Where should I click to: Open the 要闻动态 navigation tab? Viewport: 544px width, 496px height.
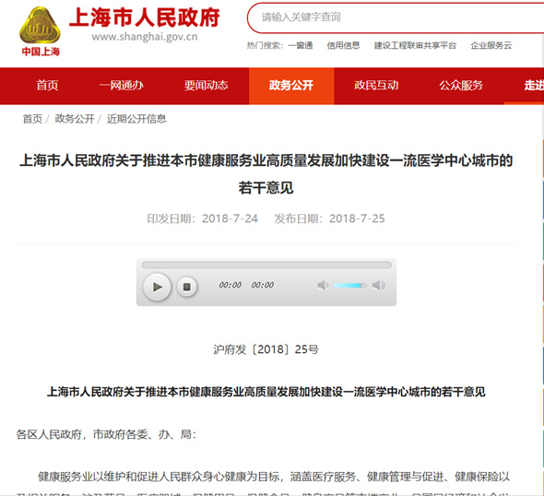[207, 86]
